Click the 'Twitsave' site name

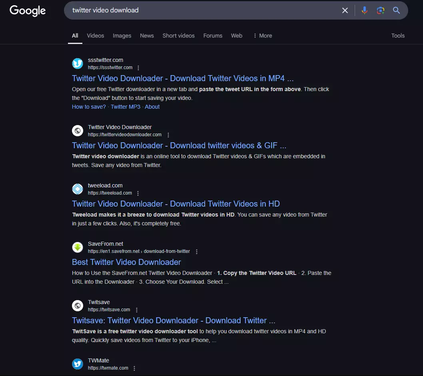pos(99,302)
